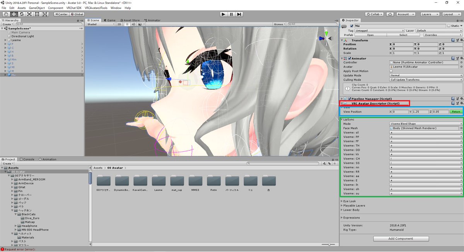The height and width of the screenshot is (252, 464).
Task: Pick Face Mesh object circle selector
Action: 461,128
